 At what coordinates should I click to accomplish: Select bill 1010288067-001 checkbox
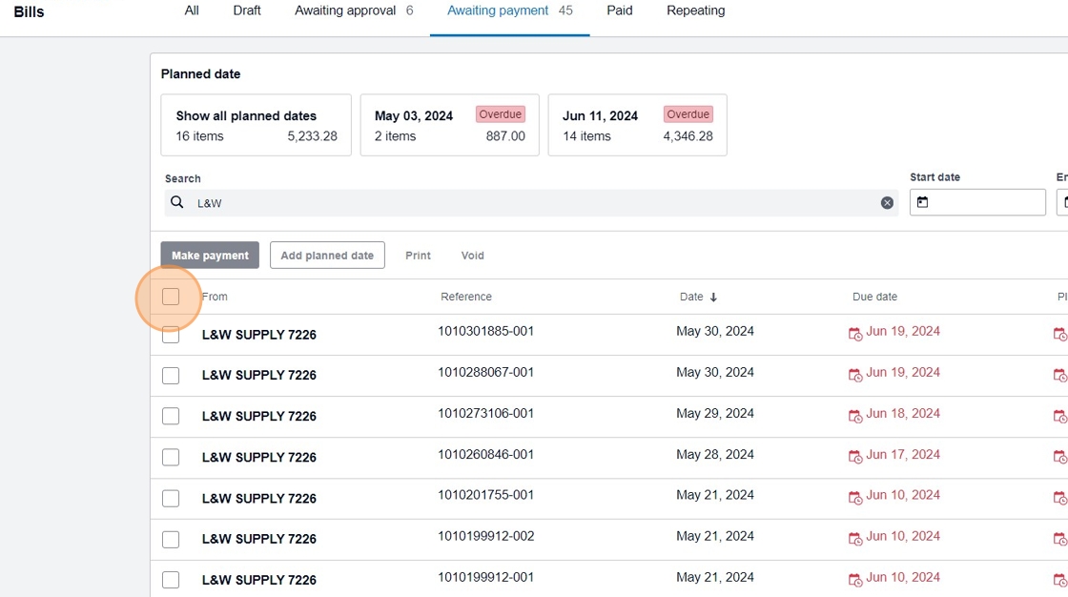point(171,376)
